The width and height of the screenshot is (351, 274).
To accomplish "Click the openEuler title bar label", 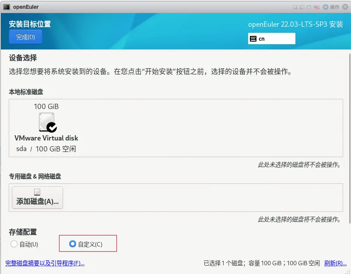I will [26, 7].
